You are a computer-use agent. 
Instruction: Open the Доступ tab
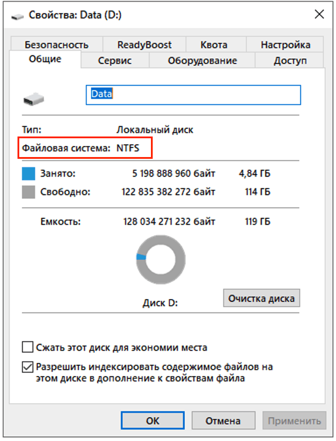pos(290,60)
